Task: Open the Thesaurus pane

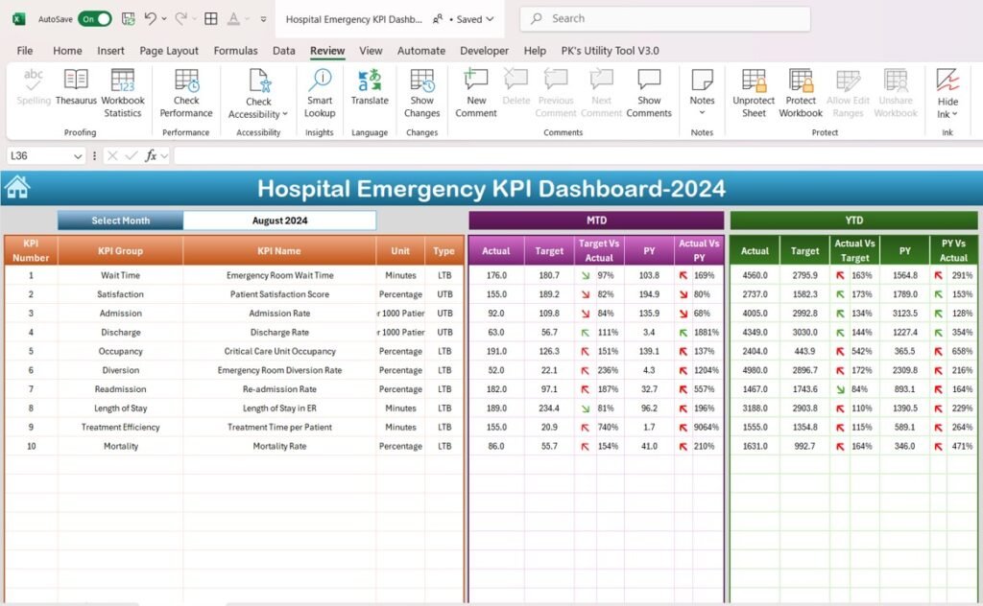Action: click(x=75, y=91)
